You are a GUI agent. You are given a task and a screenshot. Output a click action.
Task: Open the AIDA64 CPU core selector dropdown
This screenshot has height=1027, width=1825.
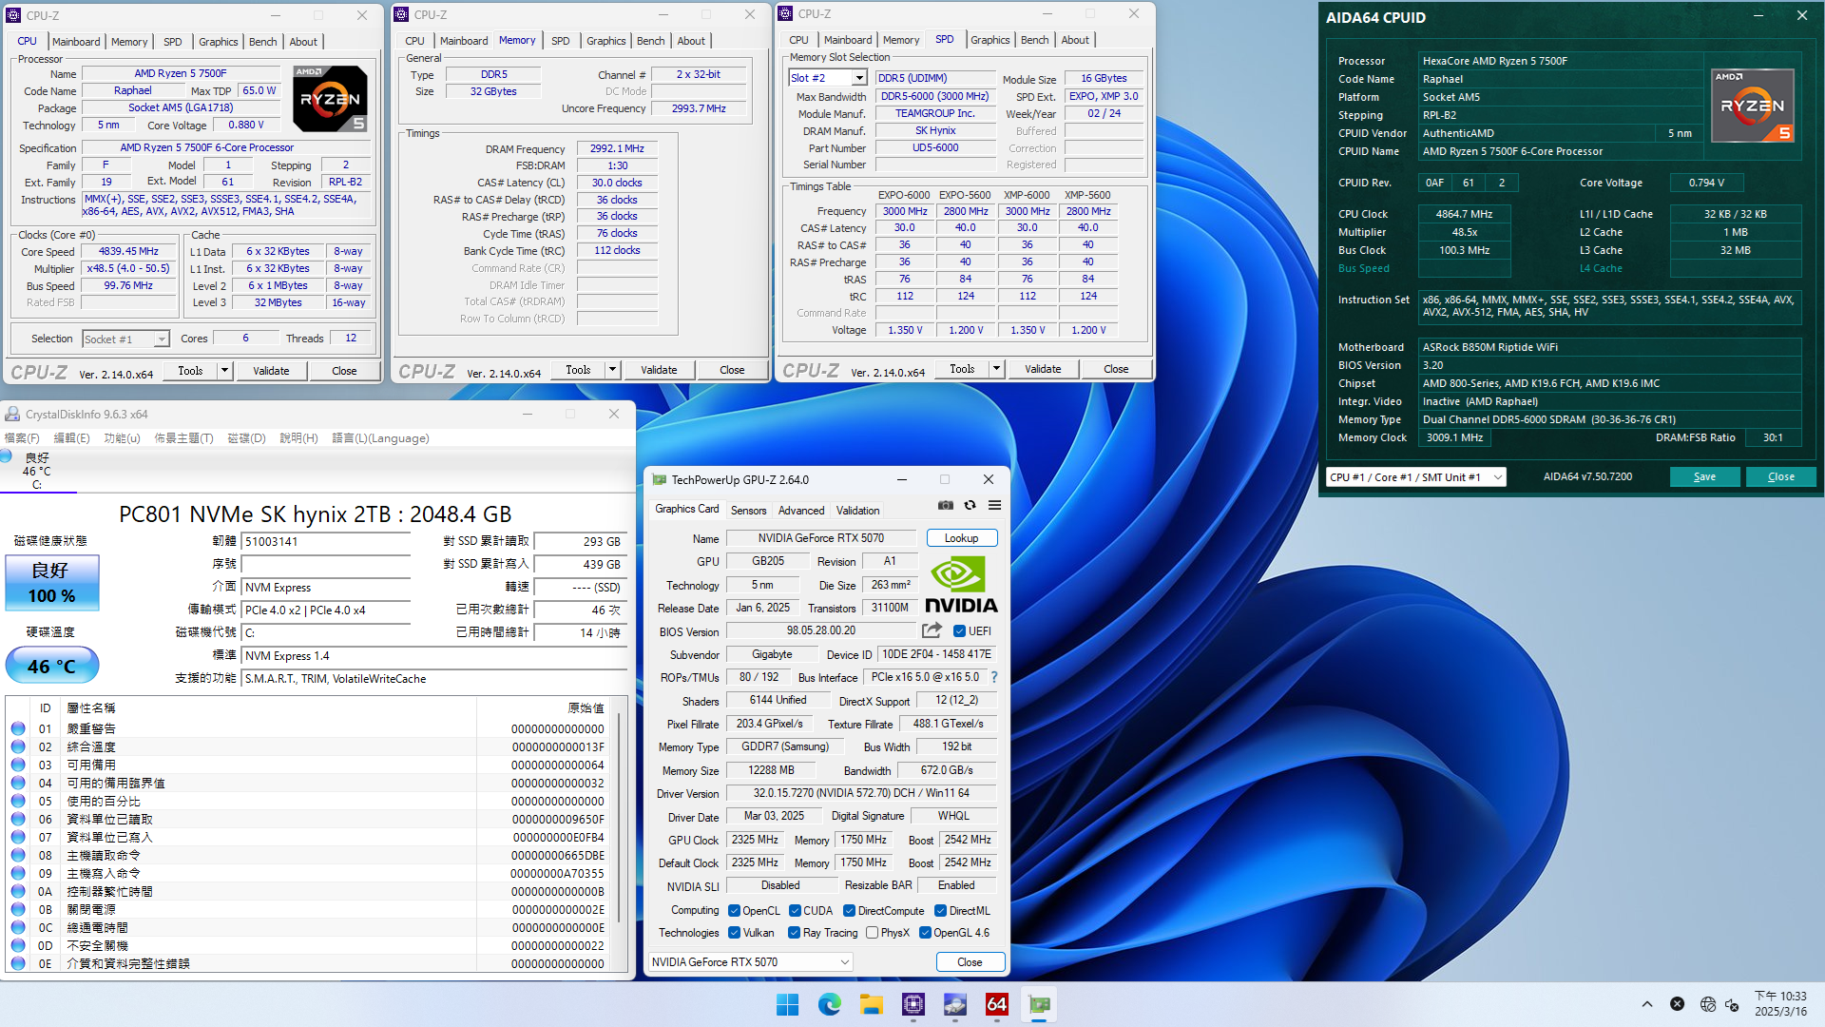click(1416, 477)
